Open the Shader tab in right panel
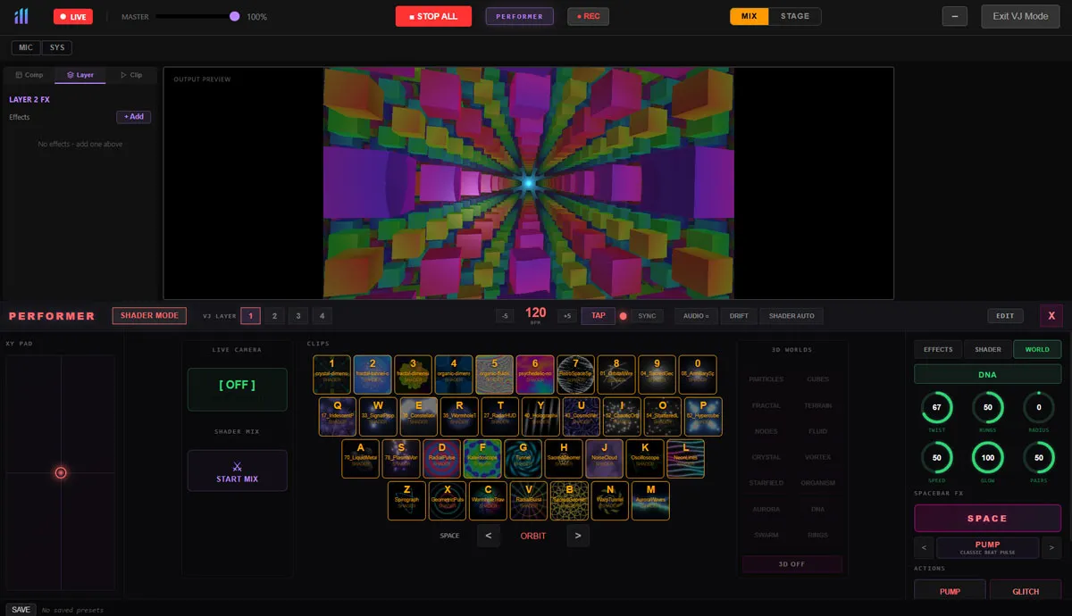This screenshot has width=1072, height=616. [x=987, y=349]
